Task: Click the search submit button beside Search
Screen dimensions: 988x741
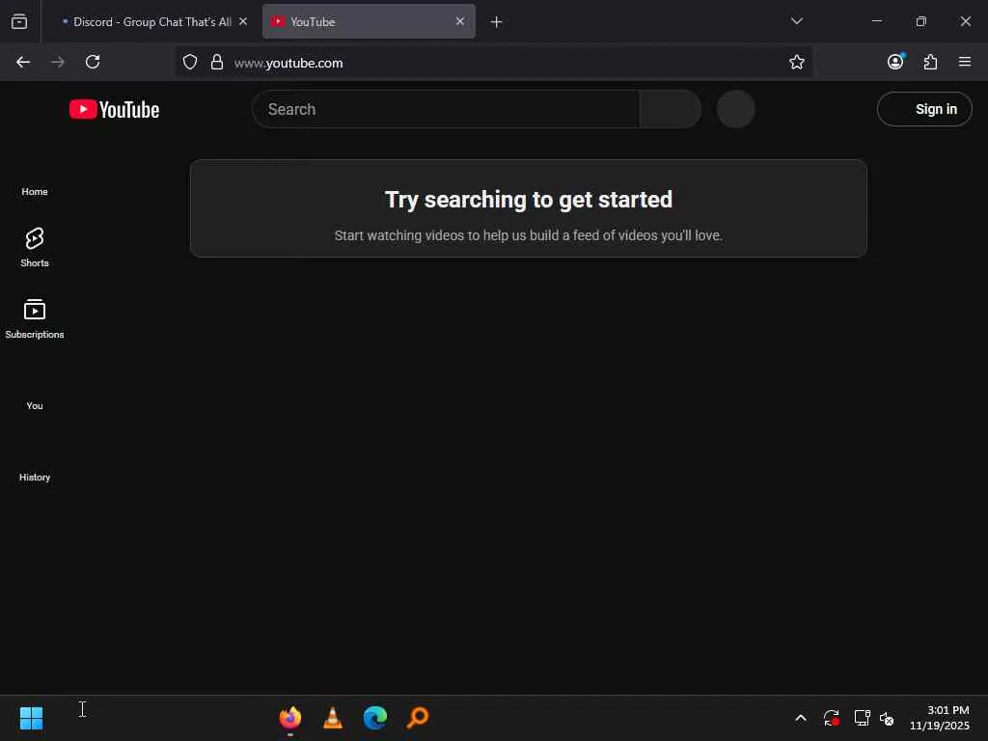Action: (x=671, y=109)
